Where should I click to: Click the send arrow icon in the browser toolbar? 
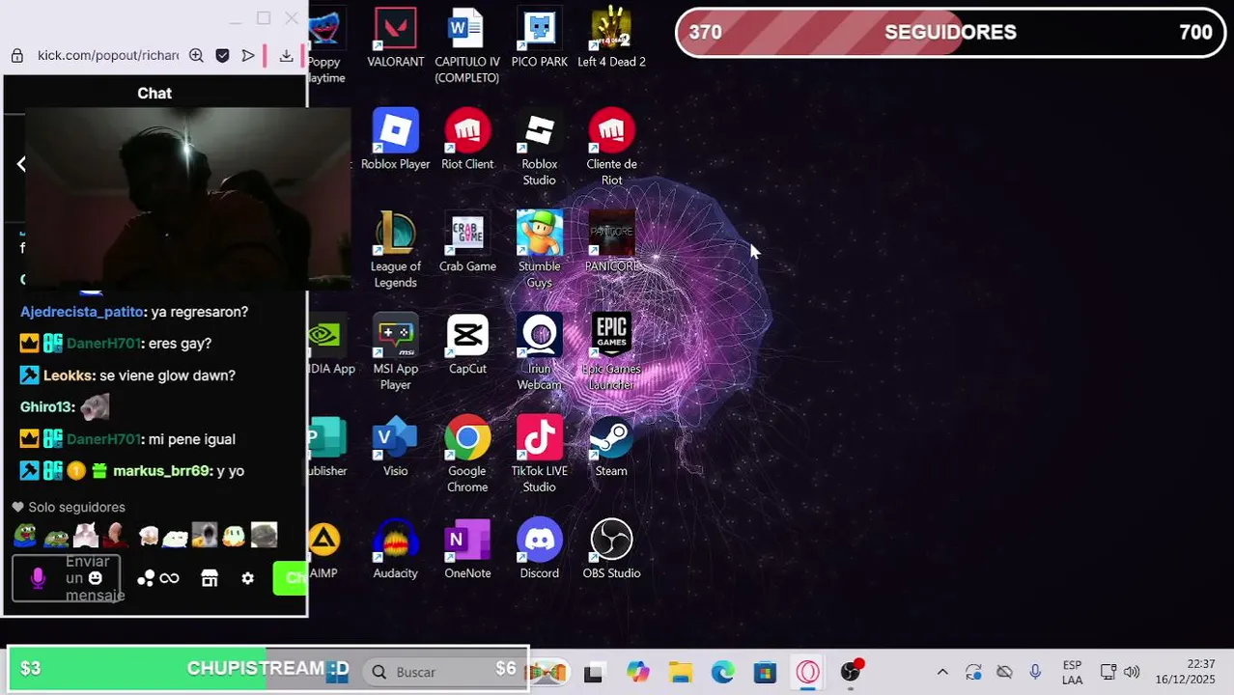click(248, 56)
